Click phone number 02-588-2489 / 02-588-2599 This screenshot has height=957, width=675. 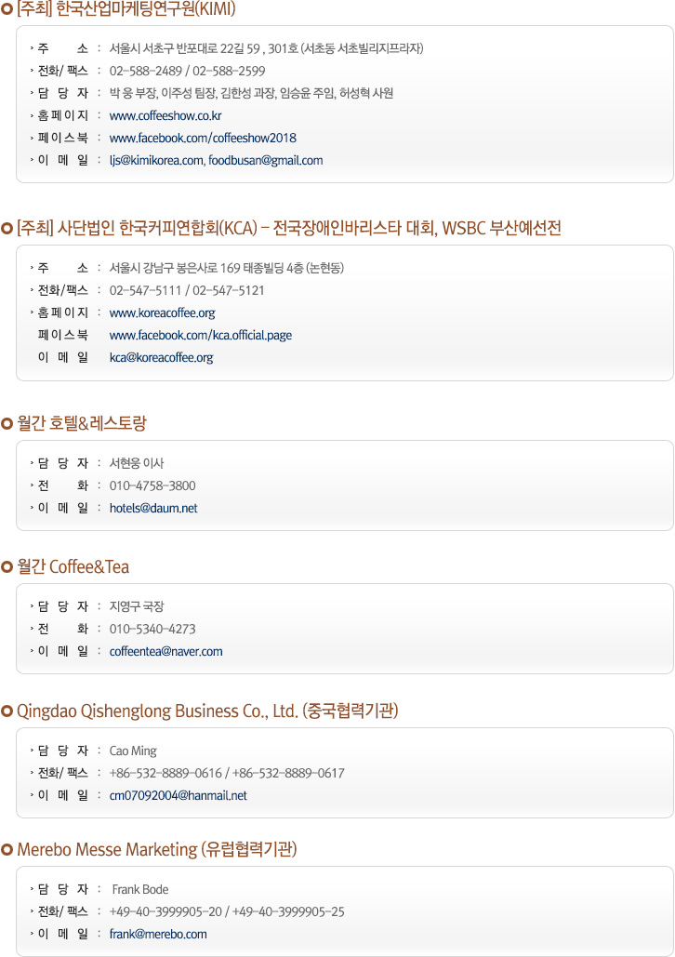[x=188, y=71]
